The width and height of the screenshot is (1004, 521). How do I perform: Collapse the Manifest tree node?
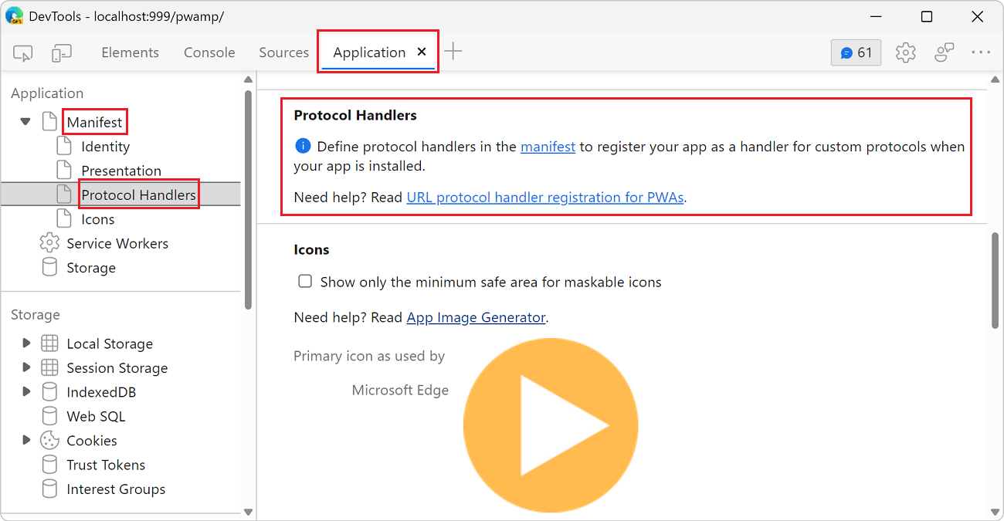click(25, 121)
